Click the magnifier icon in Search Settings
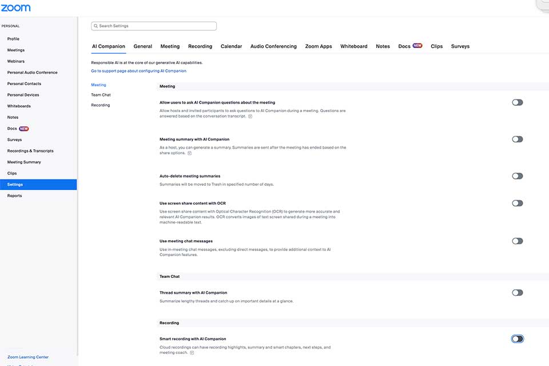 tap(96, 26)
